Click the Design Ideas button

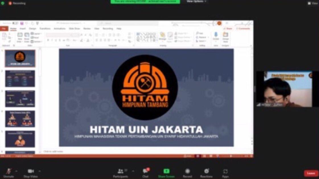tap(226, 37)
